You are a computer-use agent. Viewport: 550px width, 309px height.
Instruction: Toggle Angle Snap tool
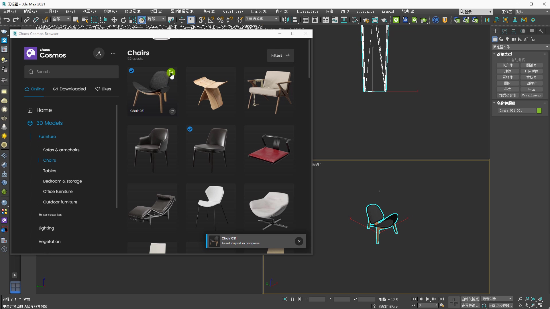tap(211, 20)
